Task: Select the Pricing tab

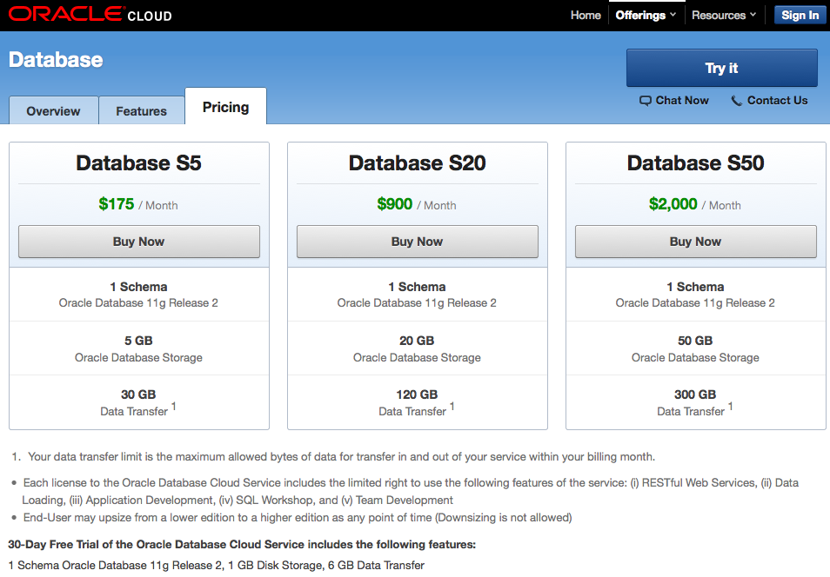Action: pos(225,107)
